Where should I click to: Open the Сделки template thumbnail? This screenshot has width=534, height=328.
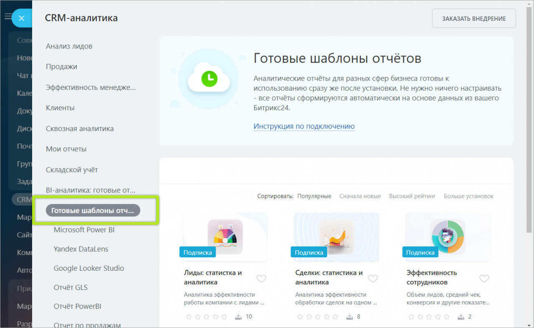[337, 237]
